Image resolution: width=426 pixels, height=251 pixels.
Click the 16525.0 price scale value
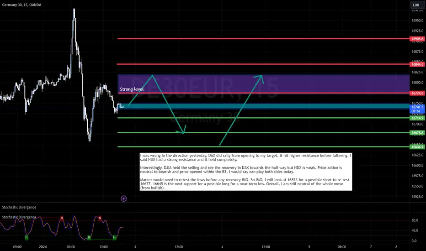(417, 196)
